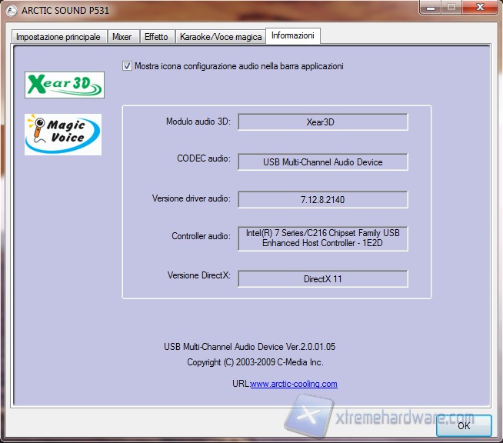This screenshot has width=503, height=443.
Task: Click the Modulo audio 3D field showing Xear3D
Action: pyautogui.click(x=322, y=122)
